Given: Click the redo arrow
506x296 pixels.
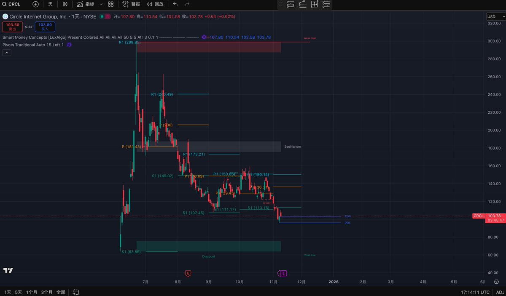Looking at the screenshot, I should [x=187, y=4].
